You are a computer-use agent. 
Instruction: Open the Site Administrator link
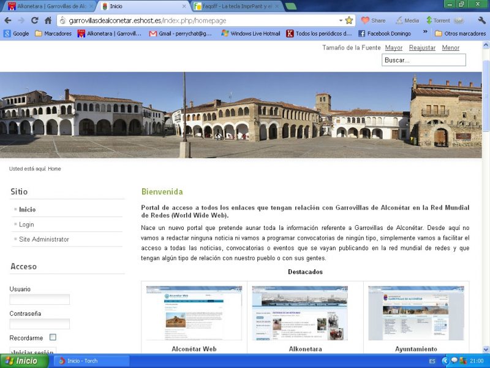(x=43, y=238)
